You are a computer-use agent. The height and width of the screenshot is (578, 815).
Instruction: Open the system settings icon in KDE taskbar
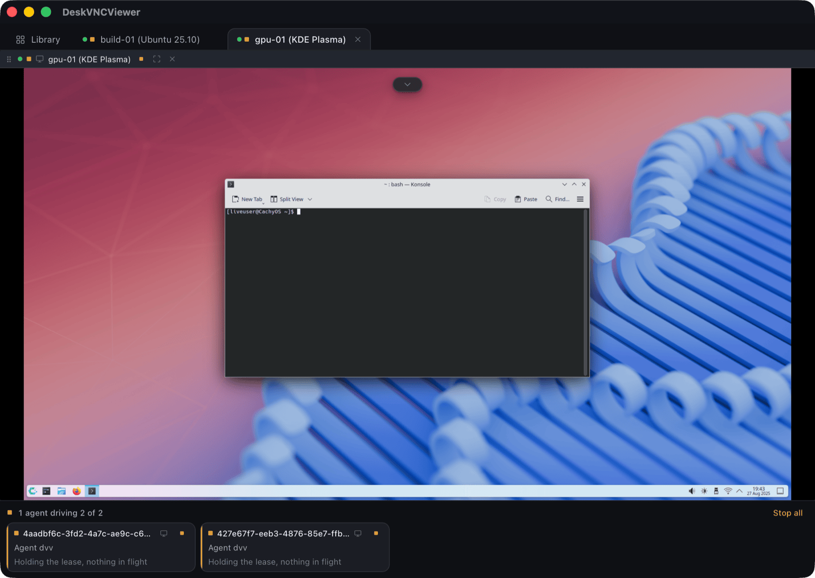tap(46, 491)
